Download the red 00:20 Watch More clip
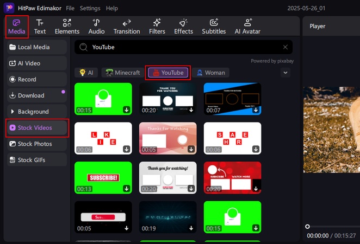This screenshot has width=360, height=244. point(256,189)
